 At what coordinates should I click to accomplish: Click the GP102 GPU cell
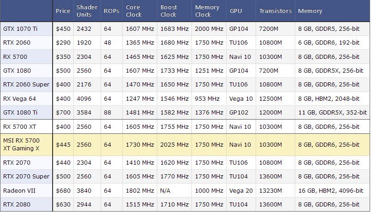pos(239,113)
